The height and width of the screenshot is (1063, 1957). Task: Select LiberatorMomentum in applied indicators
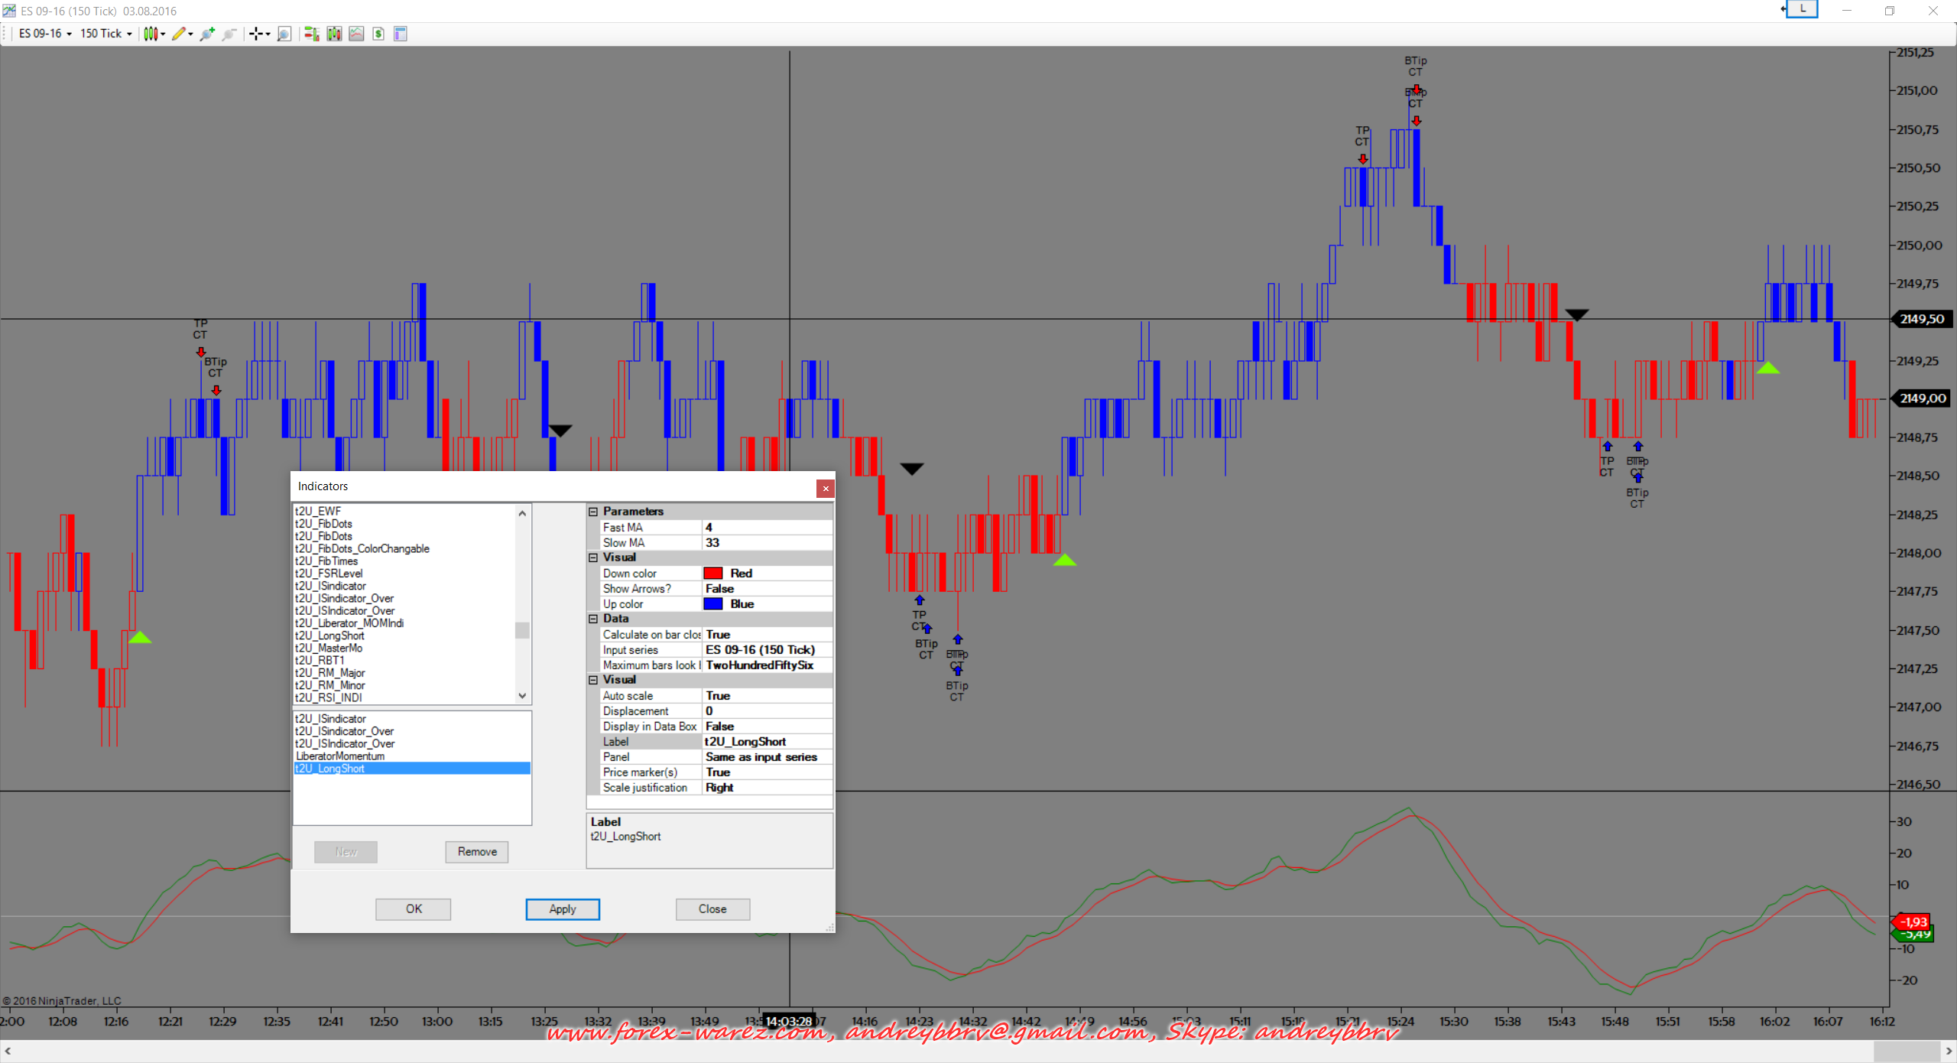click(340, 756)
